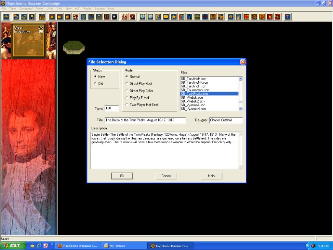Click the Files list scroll down arrow
333x250 pixels.
pos(240,109)
